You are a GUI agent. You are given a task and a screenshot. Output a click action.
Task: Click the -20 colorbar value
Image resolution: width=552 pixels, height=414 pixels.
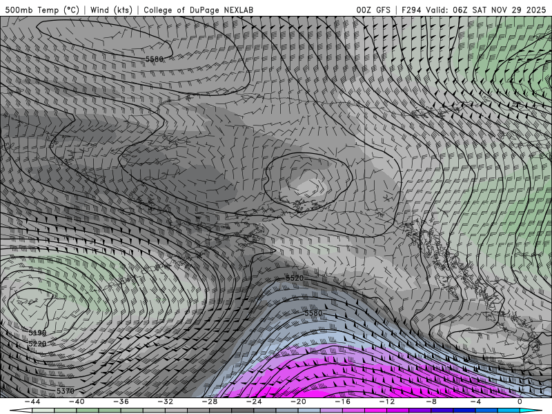[x=299, y=402]
